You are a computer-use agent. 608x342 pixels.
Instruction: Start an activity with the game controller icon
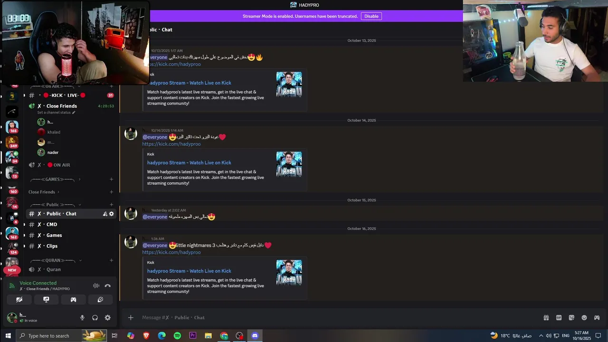(x=73, y=300)
